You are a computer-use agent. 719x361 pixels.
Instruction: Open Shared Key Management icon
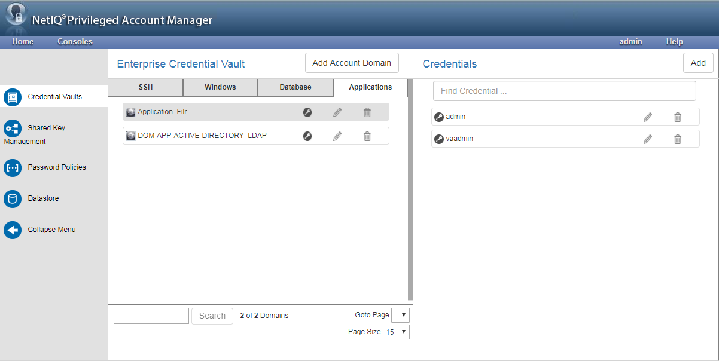pyautogui.click(x=13, y=128)
